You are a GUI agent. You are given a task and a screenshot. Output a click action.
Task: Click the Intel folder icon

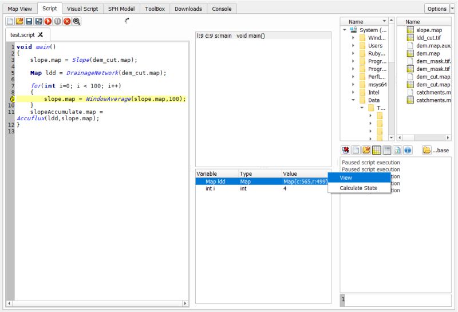(x=362, y=92)
